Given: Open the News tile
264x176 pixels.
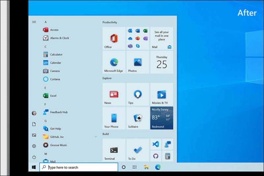Looking at the screenshot, I should point(114,94).
